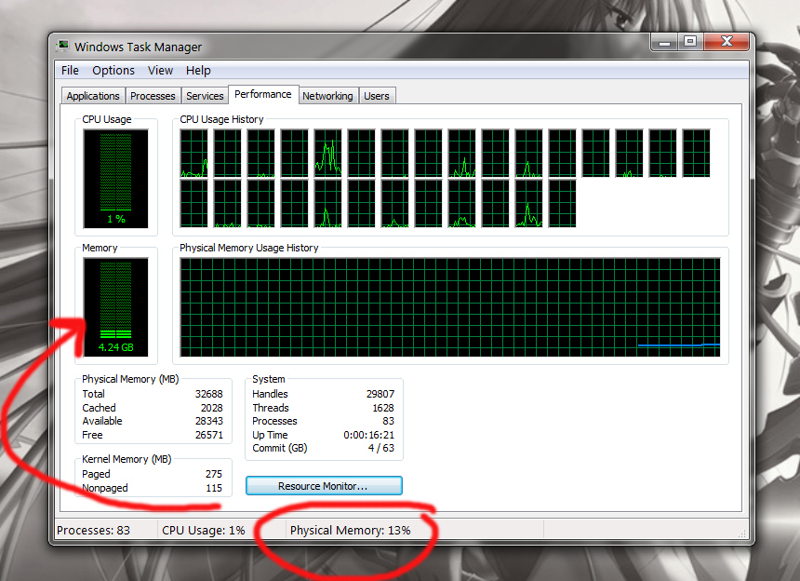
Task: Click the CPU Usage History label
Action: pyautogui.click(x=221, y=119)
